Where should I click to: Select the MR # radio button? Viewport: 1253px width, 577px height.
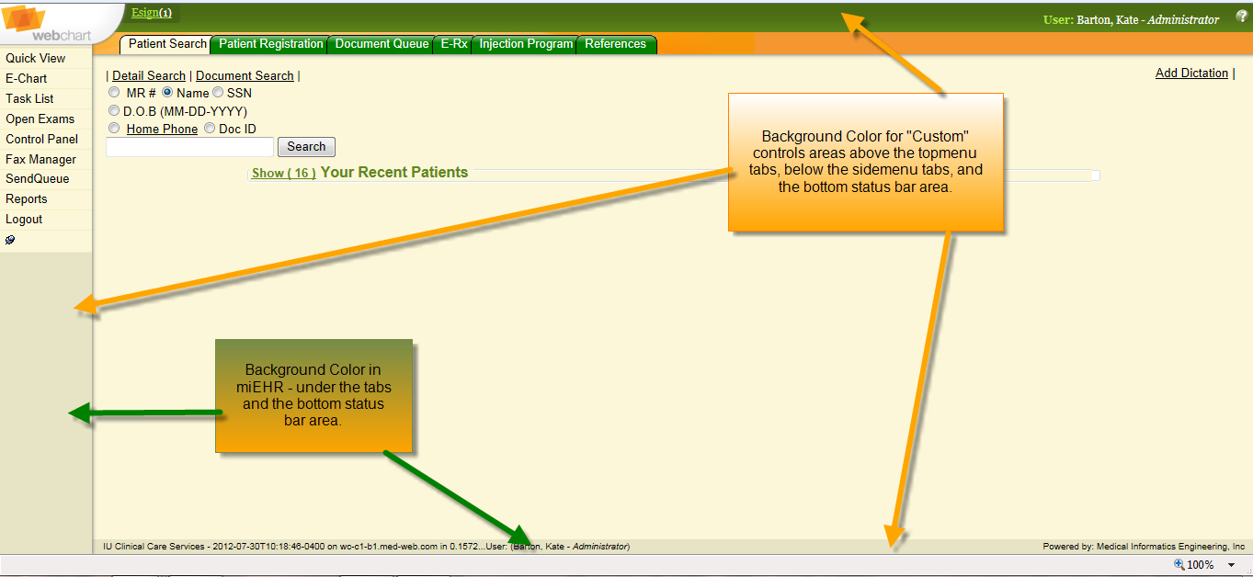[x=114, y=93]
